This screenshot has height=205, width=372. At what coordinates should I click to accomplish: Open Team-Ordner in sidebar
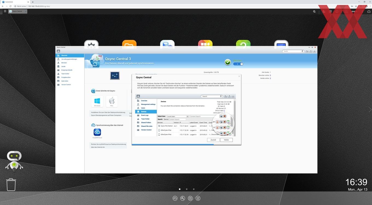pyautogui.click(x=70, y=74)
